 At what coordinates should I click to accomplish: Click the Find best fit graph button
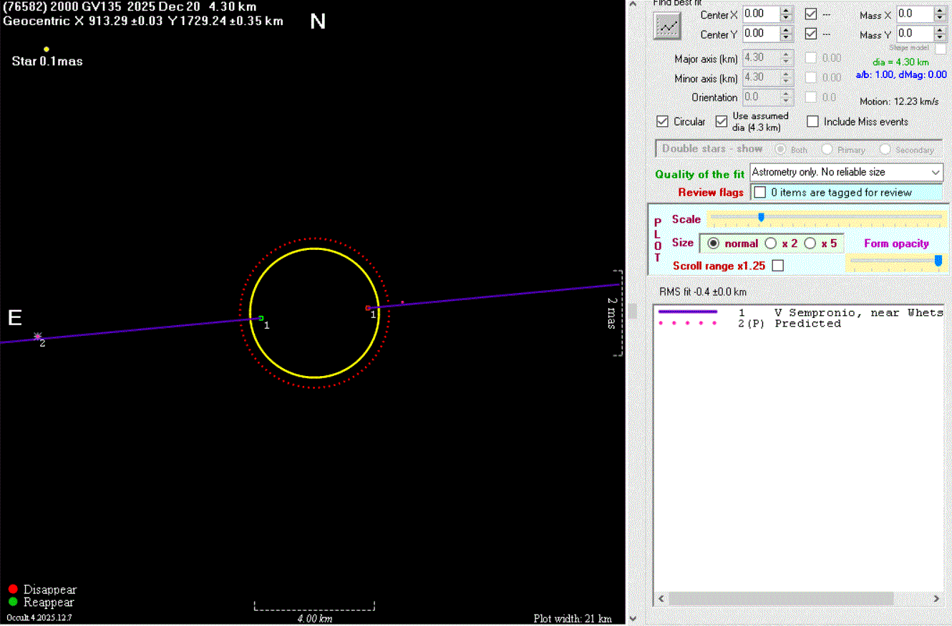(x=667, y=27)
